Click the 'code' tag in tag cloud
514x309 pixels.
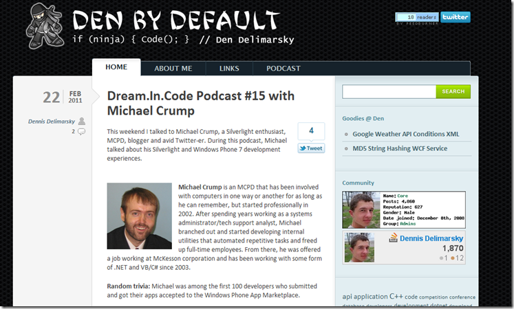click(x=411, y=297)
